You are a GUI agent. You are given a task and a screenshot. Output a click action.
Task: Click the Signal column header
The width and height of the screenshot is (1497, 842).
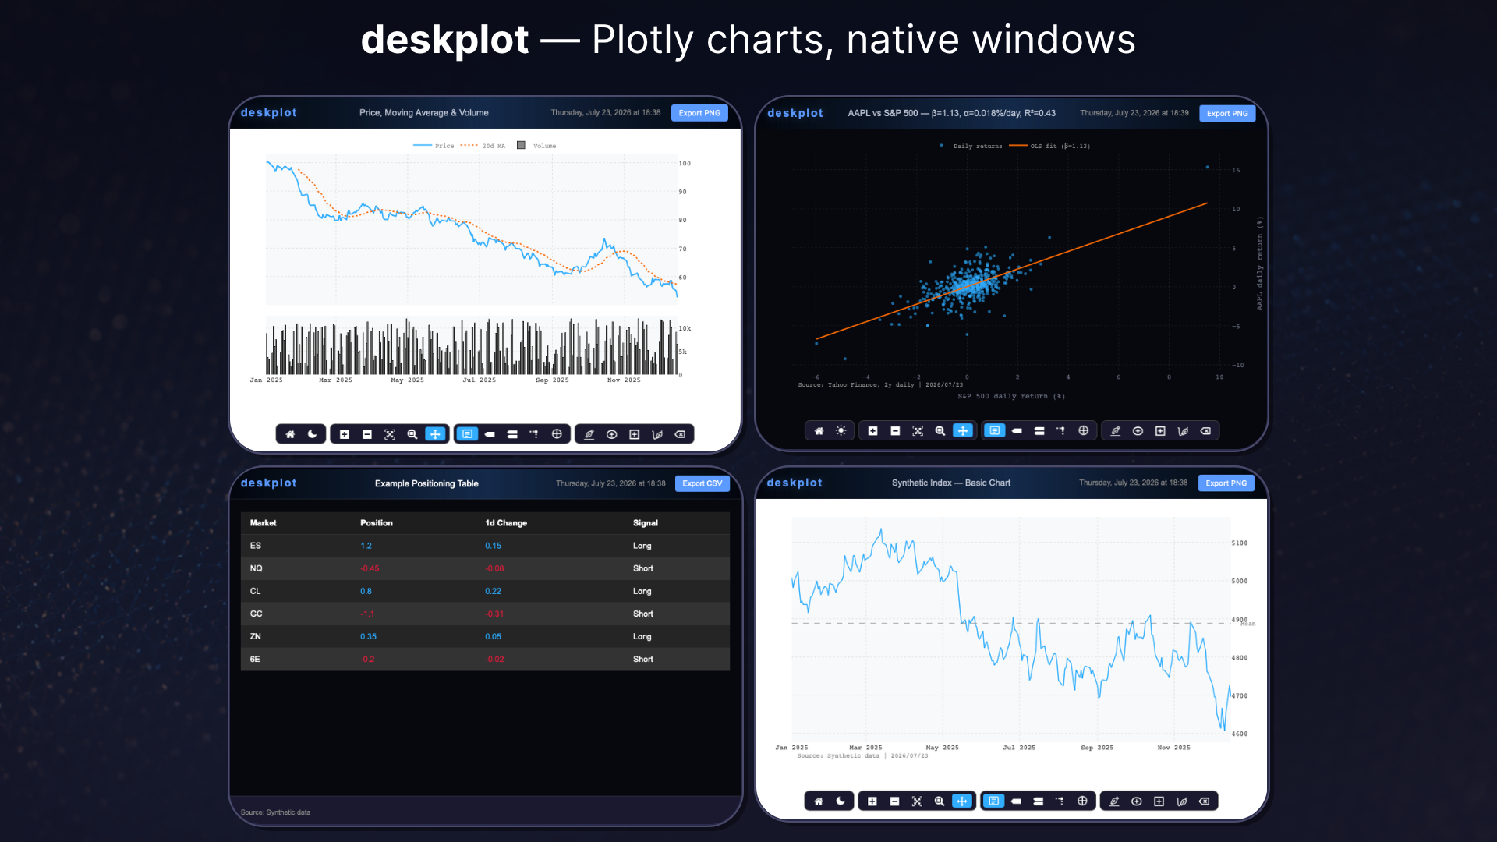click(646, 523)
